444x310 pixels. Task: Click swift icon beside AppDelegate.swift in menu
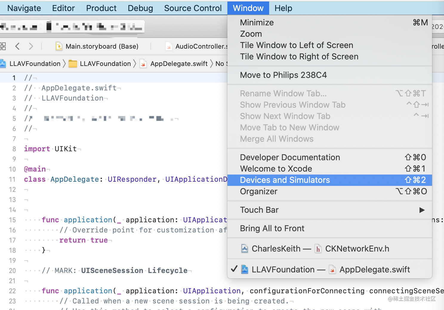coord(332,269)
